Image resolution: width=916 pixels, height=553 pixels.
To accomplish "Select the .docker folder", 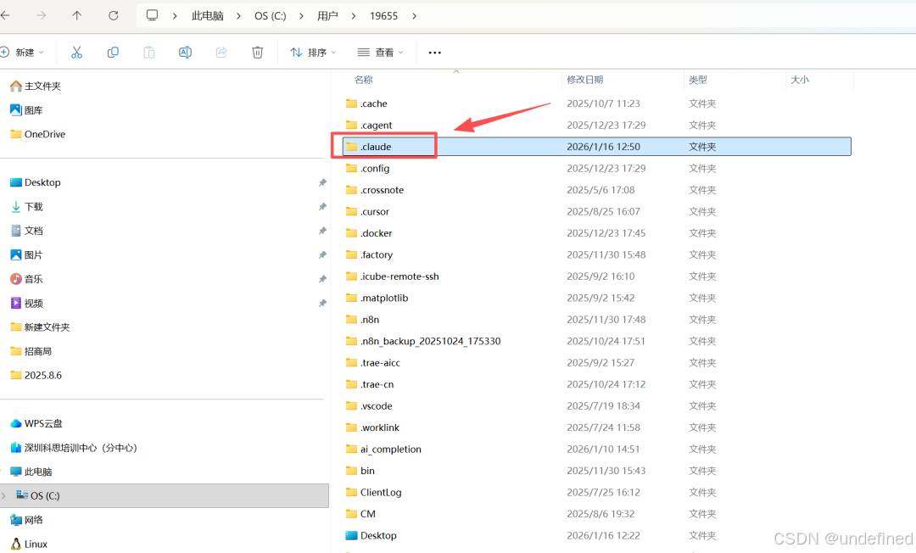I will [x=369, y=233].
